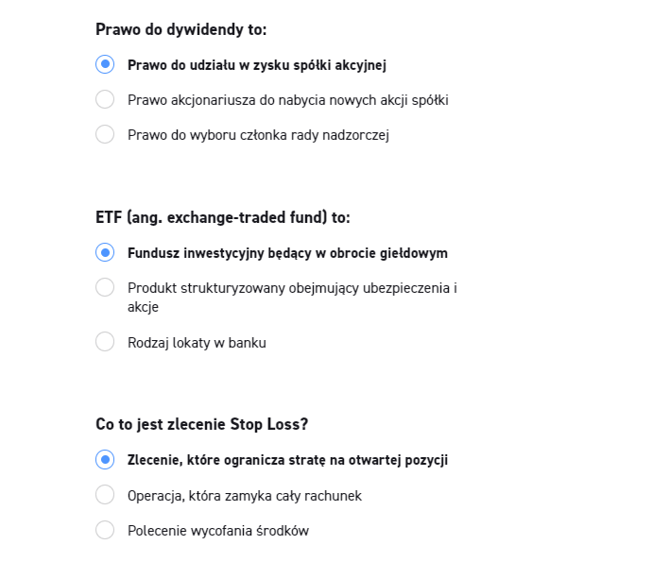Click the heading 'Co to jest zlecenie Stop Loss?'
Image resolution: width=670 pixels, height=562 pixels.
pos(202,425)
